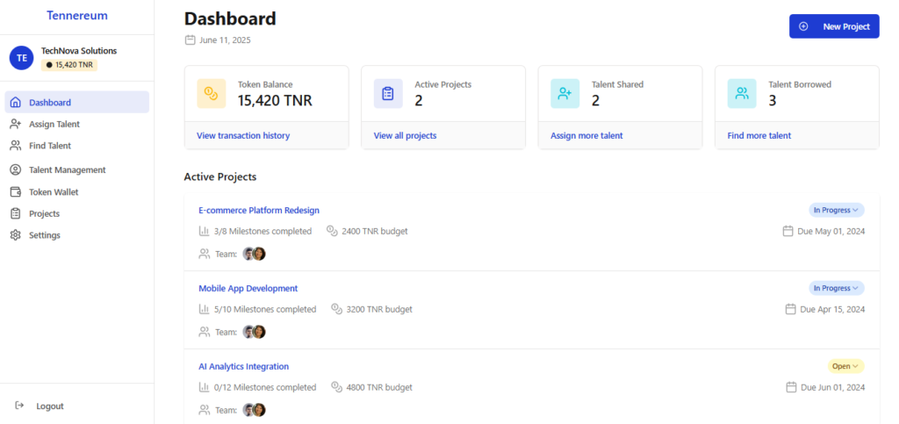Image resolution: width=899 pixels, height=424 pixels.
Task: Click the Token Wallet icon in sidebar
Action: click(16, 192)
